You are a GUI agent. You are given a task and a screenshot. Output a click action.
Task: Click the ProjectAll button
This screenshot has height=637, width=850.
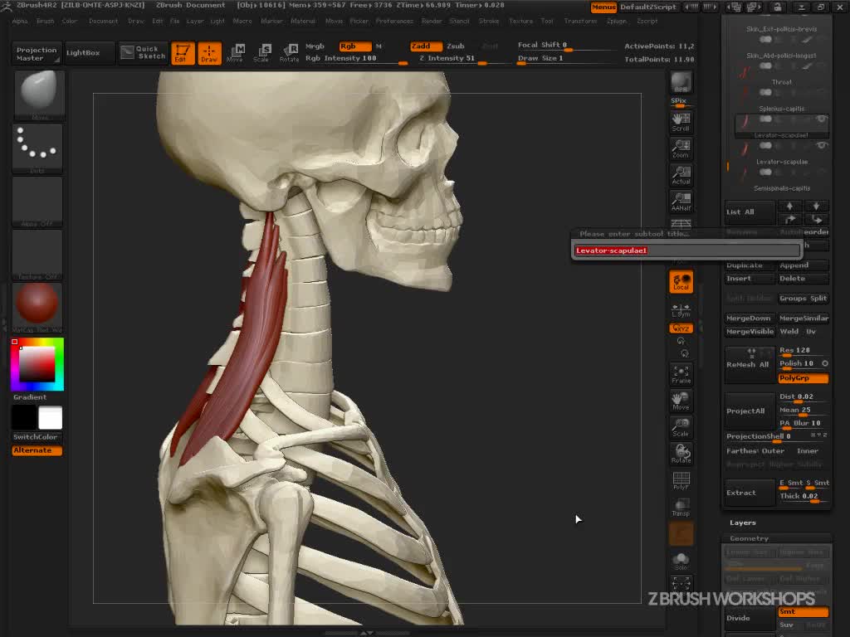click(x=750, y=411)
